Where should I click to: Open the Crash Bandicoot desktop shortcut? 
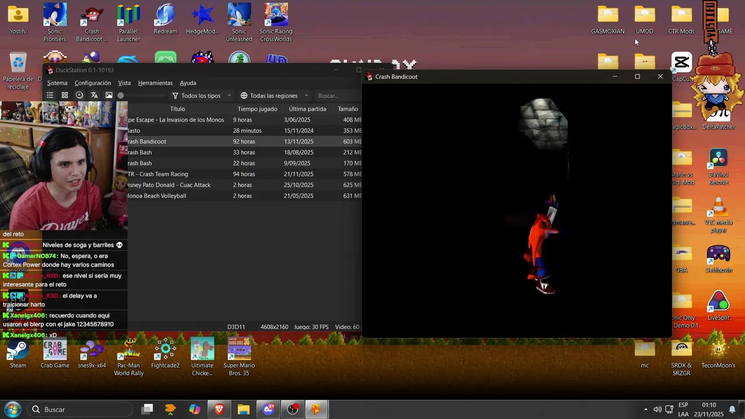[92, 23]
